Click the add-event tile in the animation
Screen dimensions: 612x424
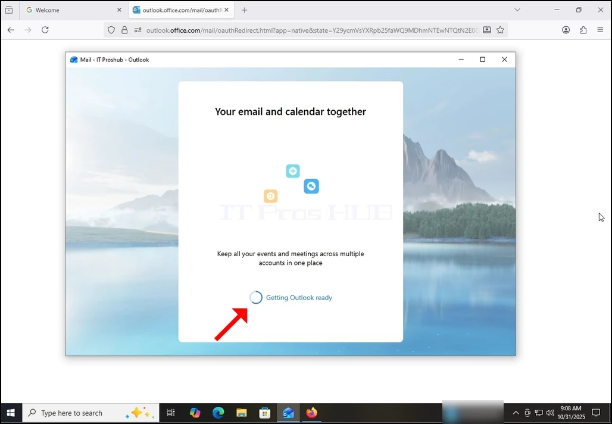click(x=293, y=171)
